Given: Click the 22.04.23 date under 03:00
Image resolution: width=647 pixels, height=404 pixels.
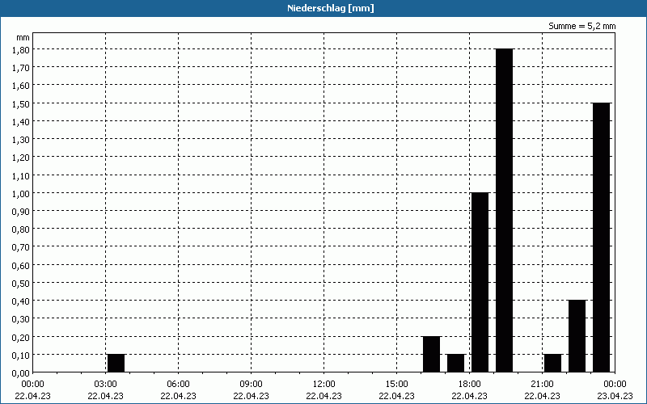Looking at the screenshot, I should tap(106, 396).
